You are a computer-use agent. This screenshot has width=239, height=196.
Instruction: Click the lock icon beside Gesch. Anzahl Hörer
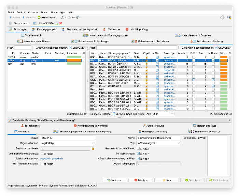pos(93,148)
